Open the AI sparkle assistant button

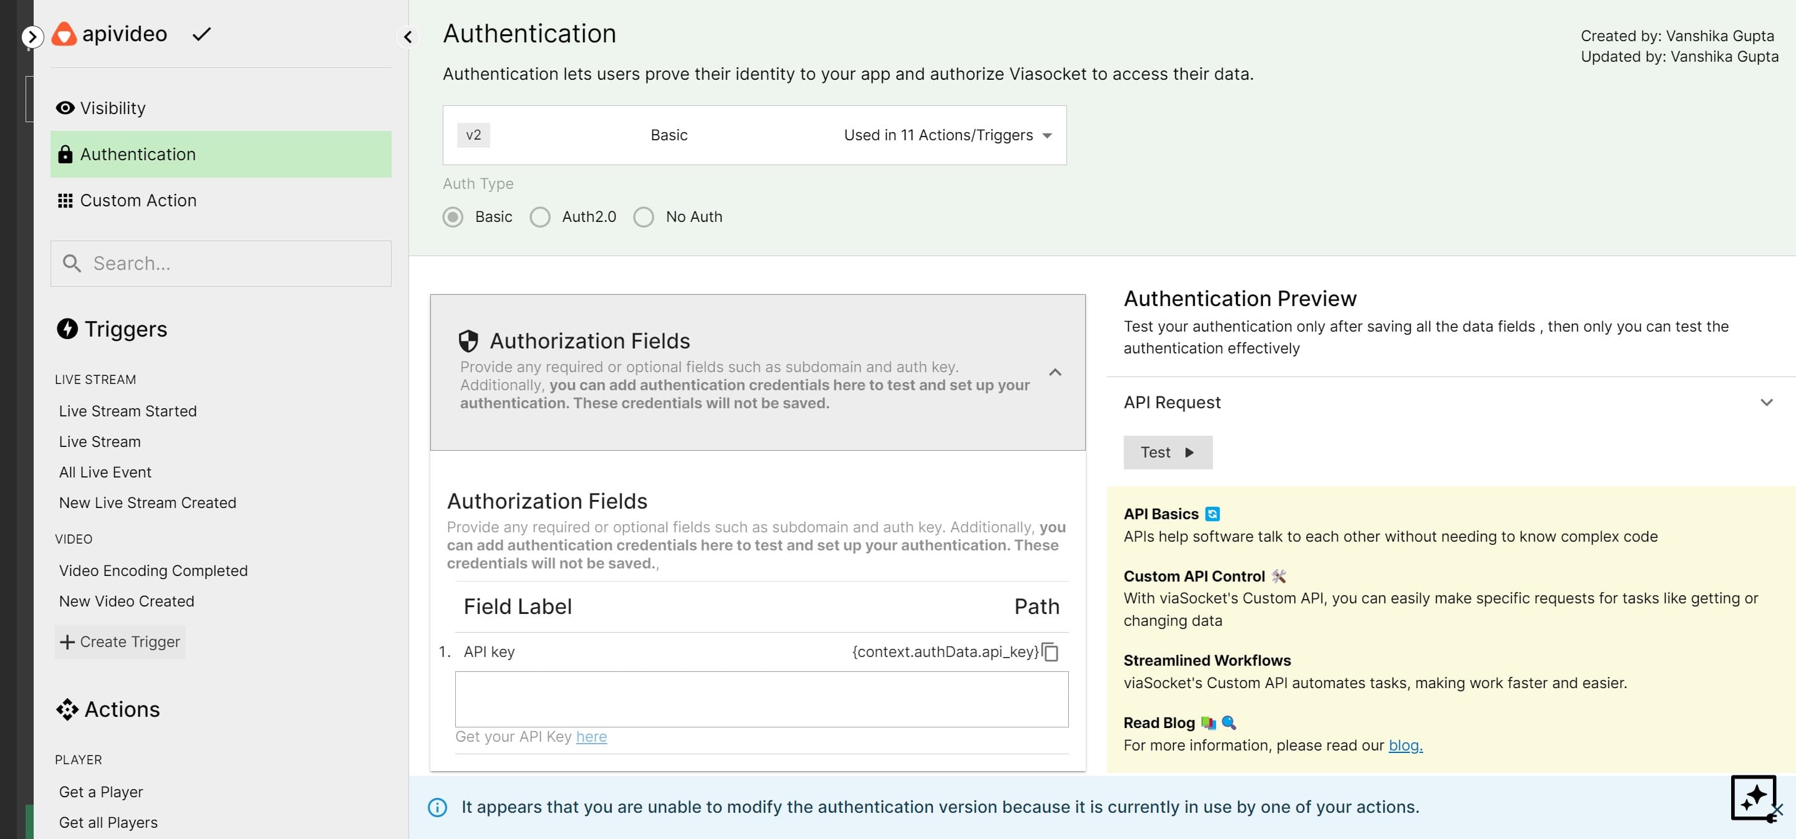coord(1754,797)
